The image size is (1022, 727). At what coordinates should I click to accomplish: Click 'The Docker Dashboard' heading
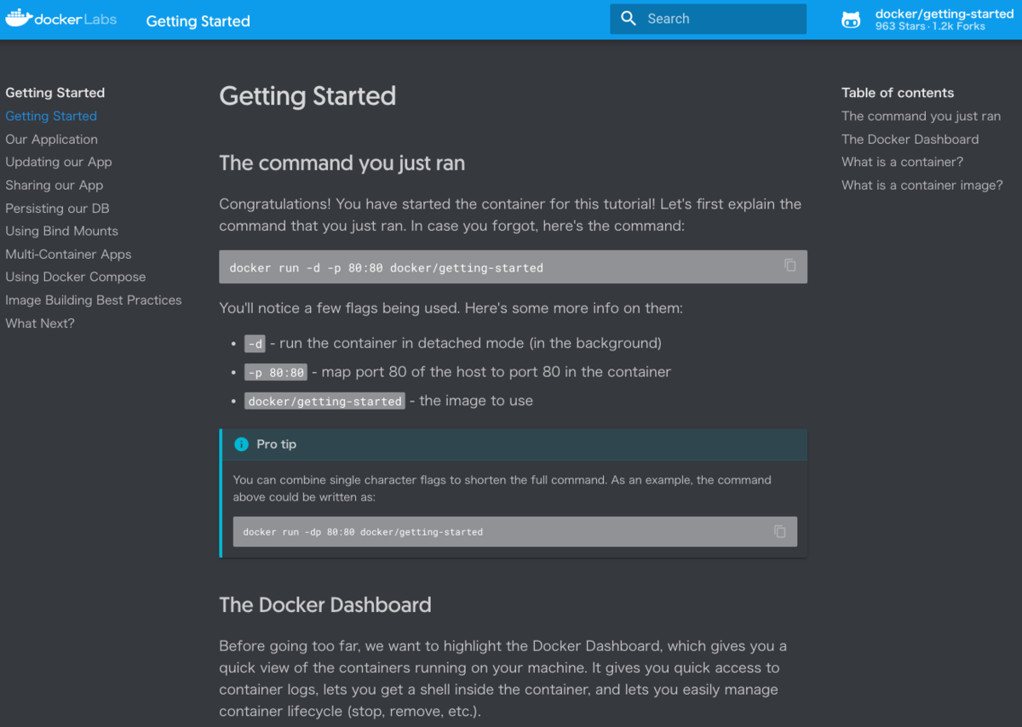pyautogui.click(x=325, y=604)
